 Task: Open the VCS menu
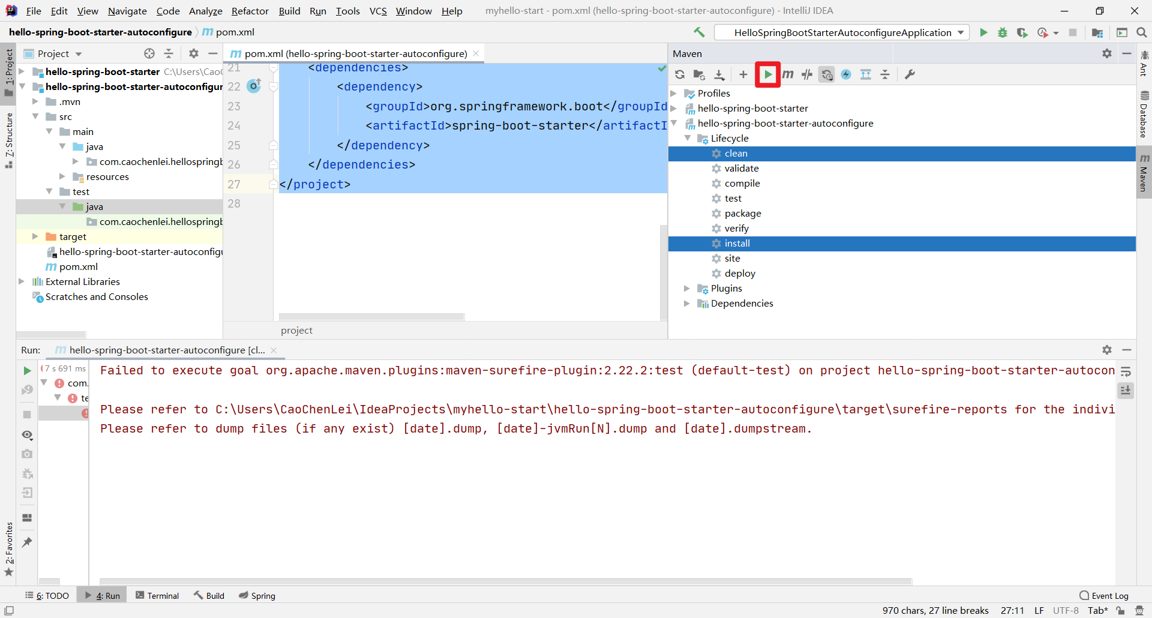tap(378, 11)
